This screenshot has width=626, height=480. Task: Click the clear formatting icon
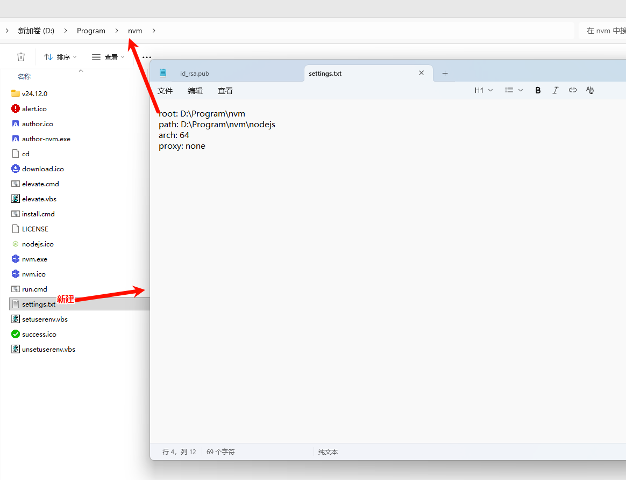tap(590, 90)
